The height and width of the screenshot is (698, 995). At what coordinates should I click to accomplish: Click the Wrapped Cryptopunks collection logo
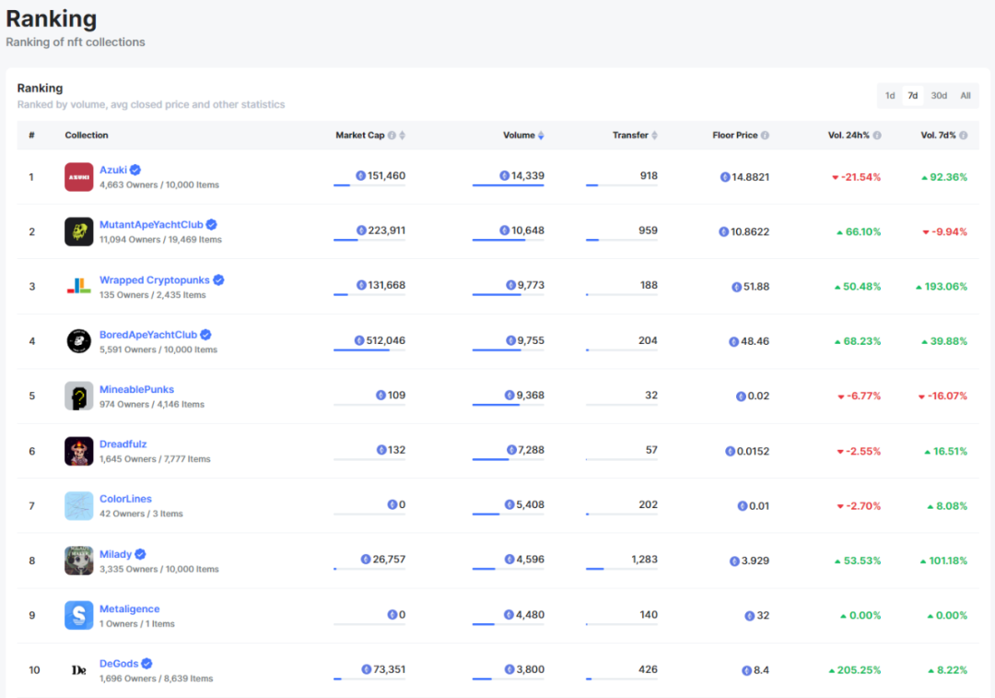pos(78,287)
